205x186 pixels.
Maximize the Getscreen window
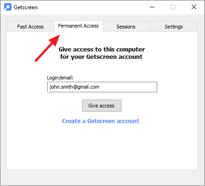pyautogui.click(x=173, y=7)
